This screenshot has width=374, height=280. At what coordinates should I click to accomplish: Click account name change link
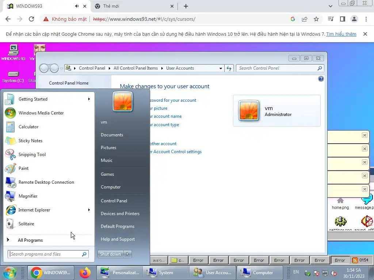[165, 116]
